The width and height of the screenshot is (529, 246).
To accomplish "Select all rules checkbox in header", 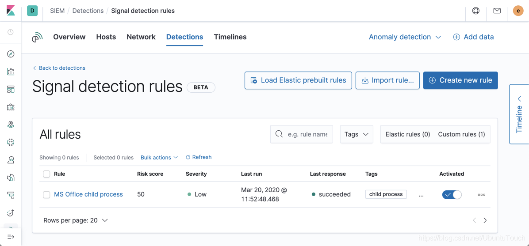I will coord(46,174).
